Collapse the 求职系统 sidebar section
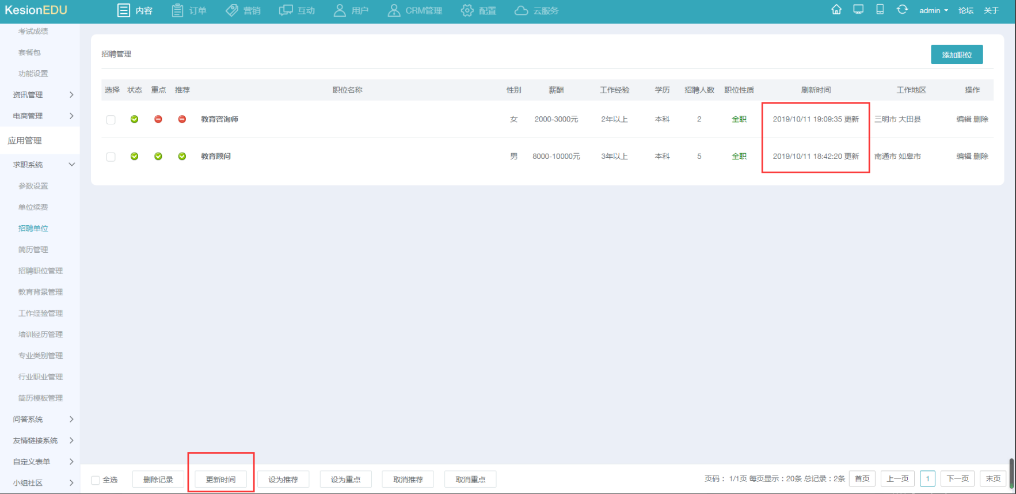The width and height of the screenshot is (1016, 494). click(39, 165)
